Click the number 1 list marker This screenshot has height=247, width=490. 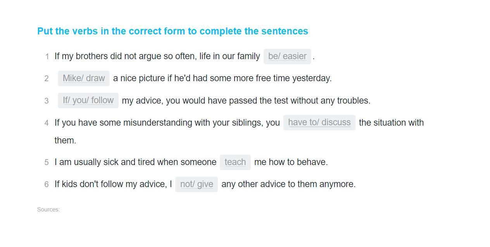[47, 57]
